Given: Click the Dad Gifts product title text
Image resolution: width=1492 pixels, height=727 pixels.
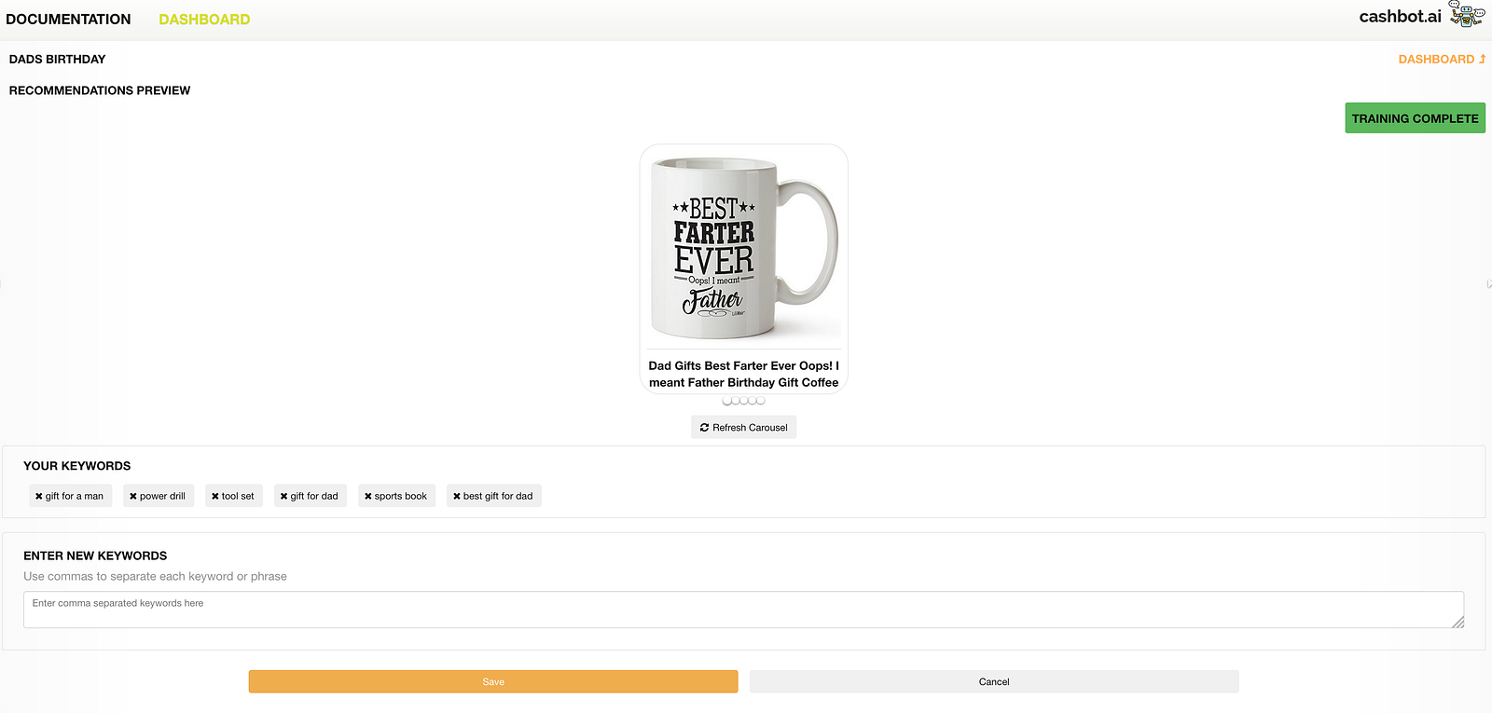Looking at the screenshot, I should pyautogui.click(x=743, y=375).
